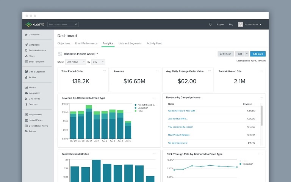Open the Day grouping dropdown
The height and width of the screenshot is (182, 291).
(x=98, y=61)
